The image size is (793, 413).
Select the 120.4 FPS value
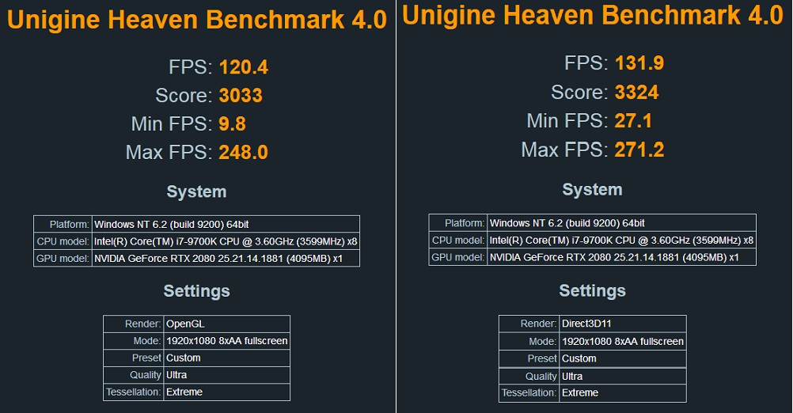[x=244, y=67]
